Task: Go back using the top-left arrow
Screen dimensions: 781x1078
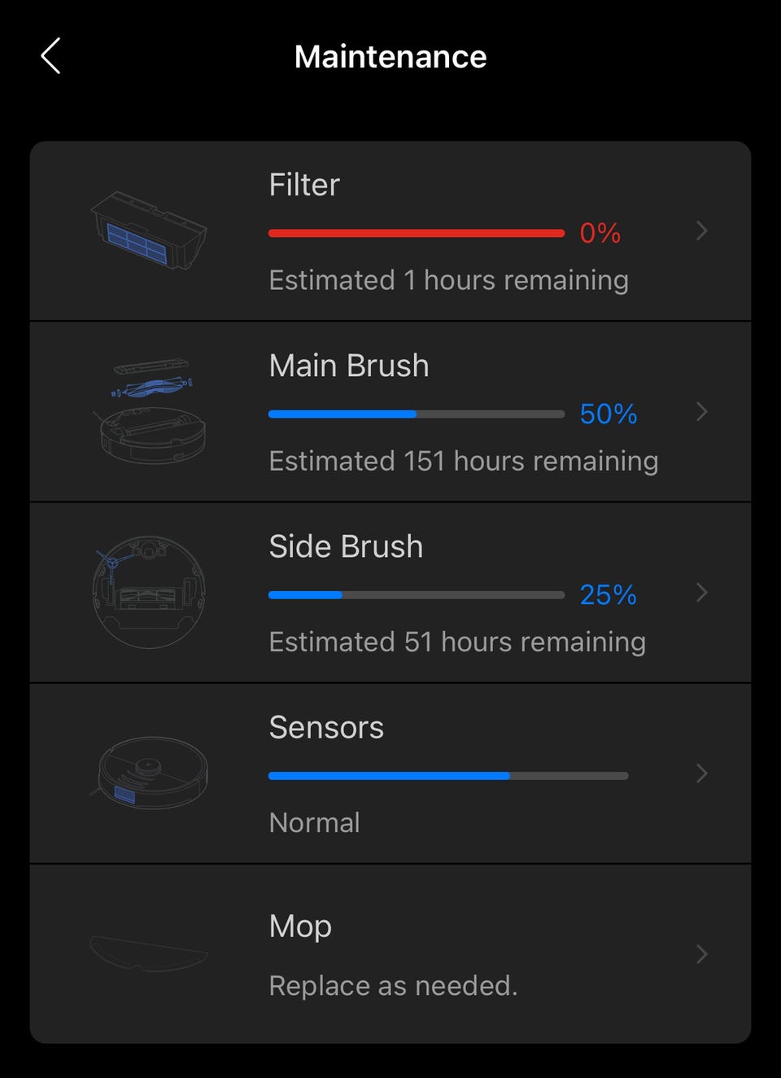Action: pyautogui.click(x=50, y=56)
